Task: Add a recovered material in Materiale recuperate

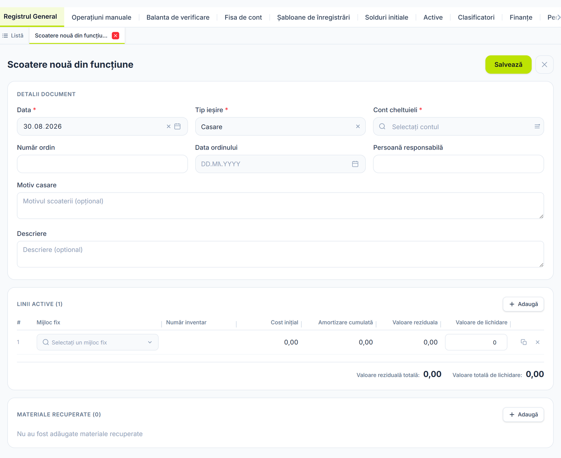Action: [523, 414]
